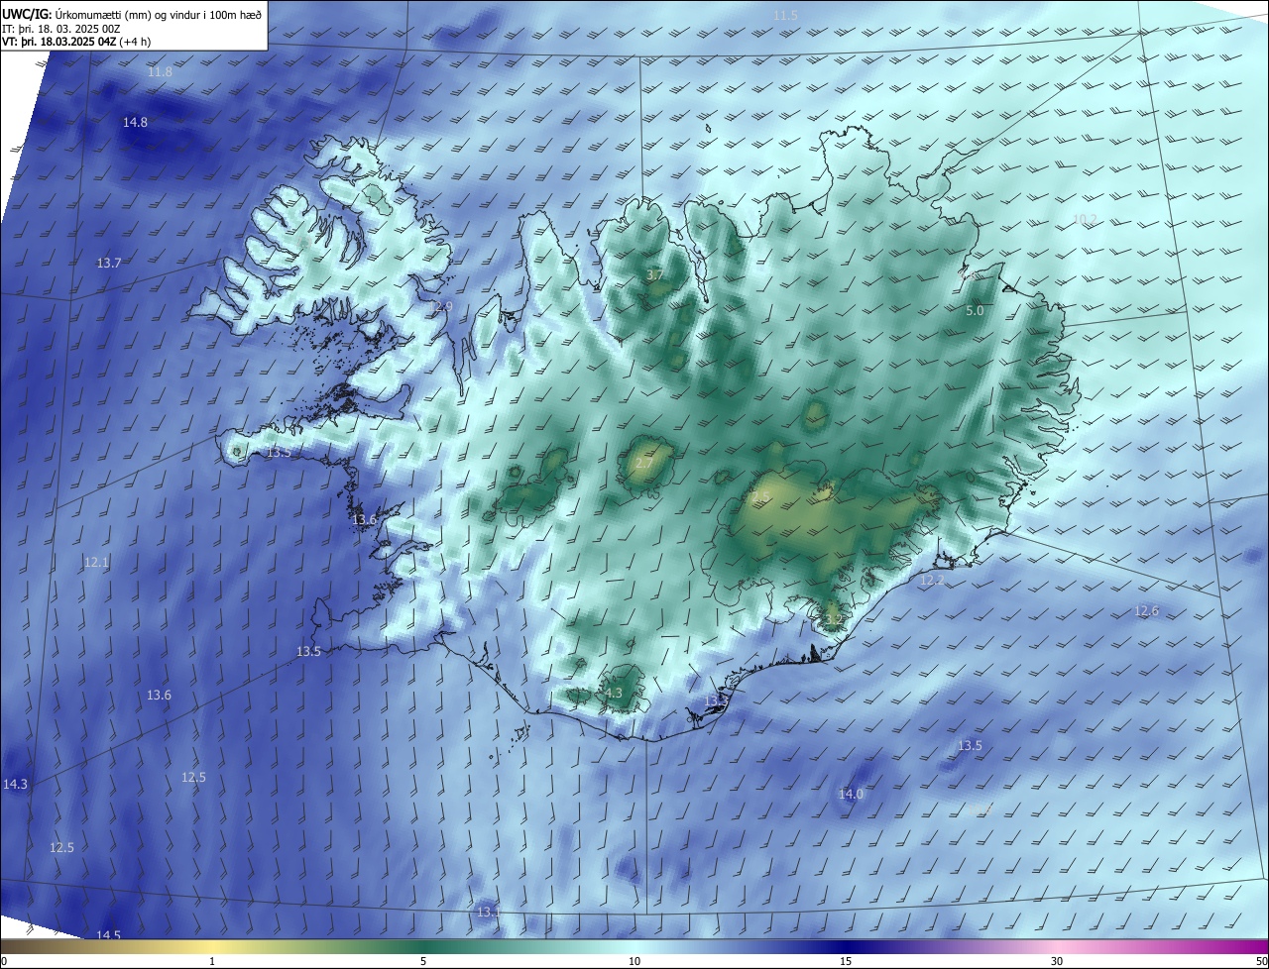Click the 12.2 value label
The image size is (1269, 969).
click(932, 581)
